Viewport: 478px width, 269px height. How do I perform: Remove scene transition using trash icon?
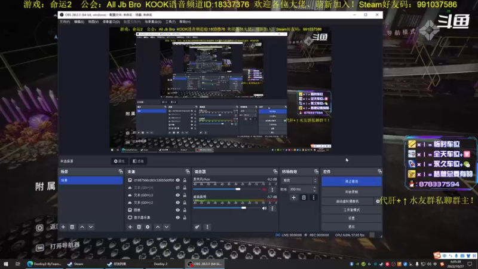304,198
